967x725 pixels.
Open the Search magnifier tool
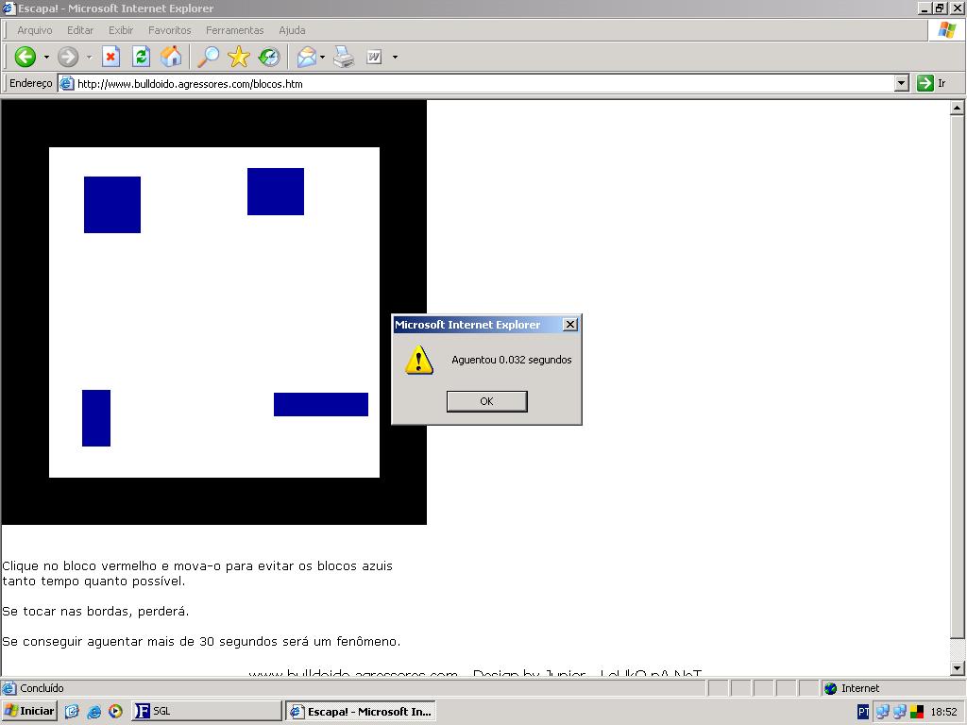pyautogui.click(x=208, y=57)
